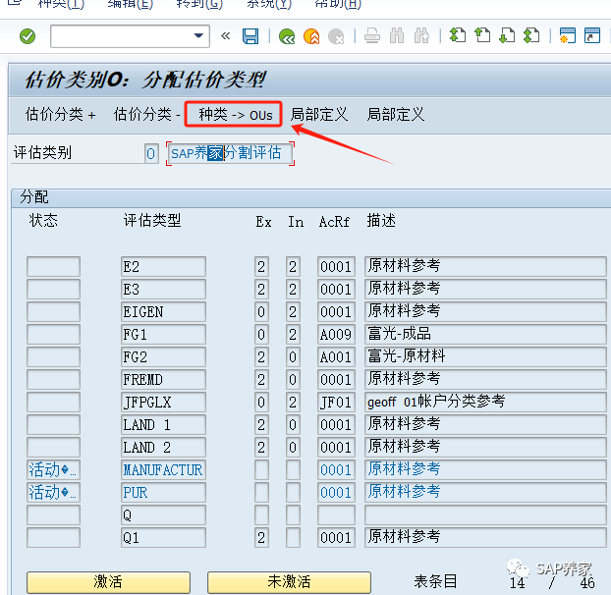The height and width of the screenshot is (595, 611).
Task: Open the 种类(T) menu
Action: pyautogui.click(x=61, y=4)
